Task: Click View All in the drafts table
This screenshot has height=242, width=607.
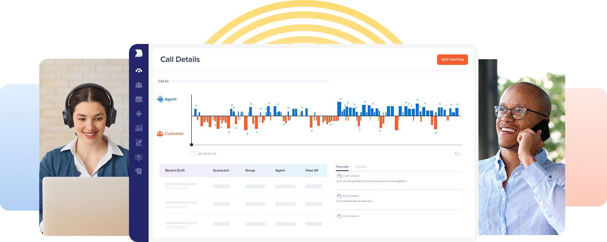Action: pos(312,171)
